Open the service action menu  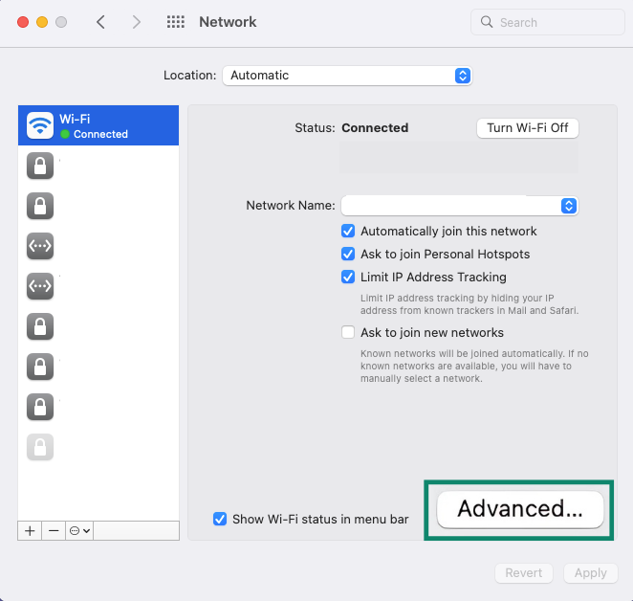pos(79,530)
